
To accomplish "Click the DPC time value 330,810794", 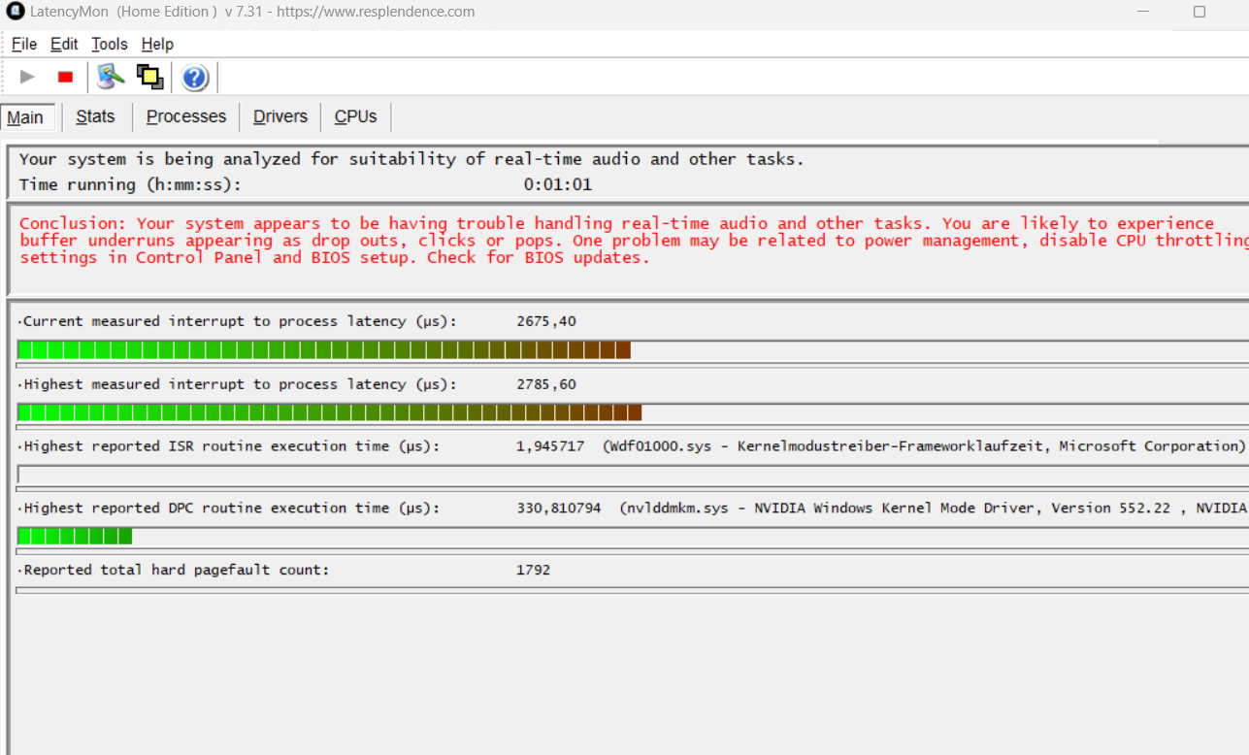I will pyautogui.click(x=558, y=508).
